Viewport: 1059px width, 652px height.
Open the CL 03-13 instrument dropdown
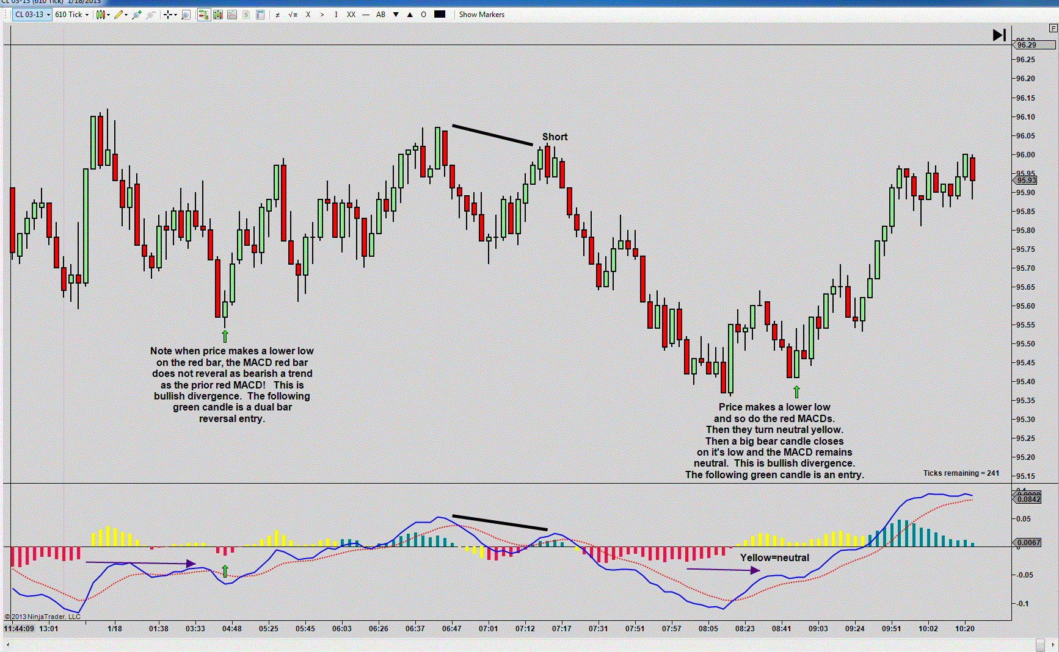[32, 15]
